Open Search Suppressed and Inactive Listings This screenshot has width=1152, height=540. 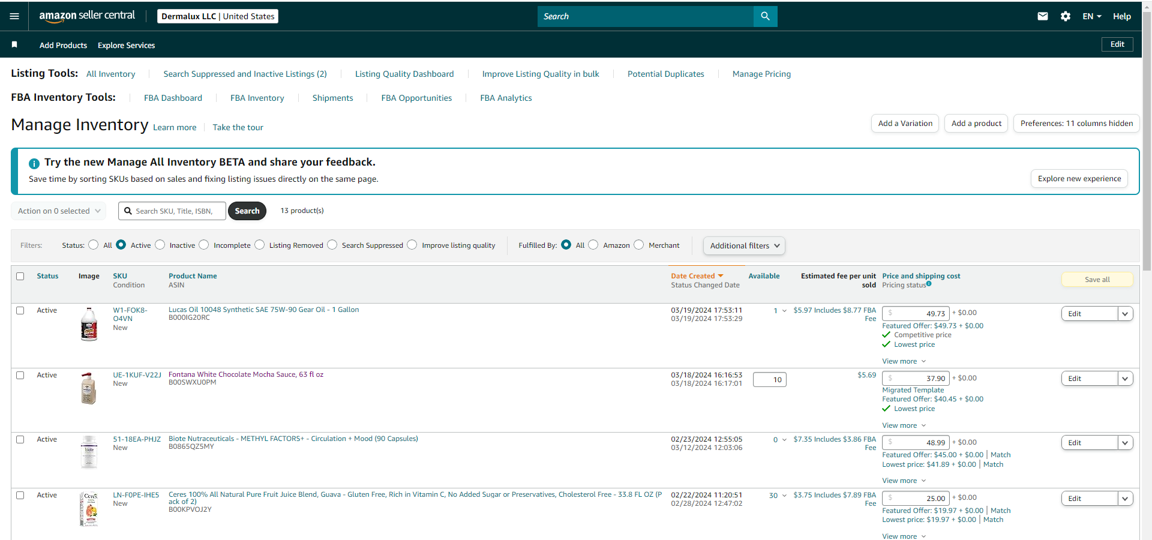pos(245,74)
